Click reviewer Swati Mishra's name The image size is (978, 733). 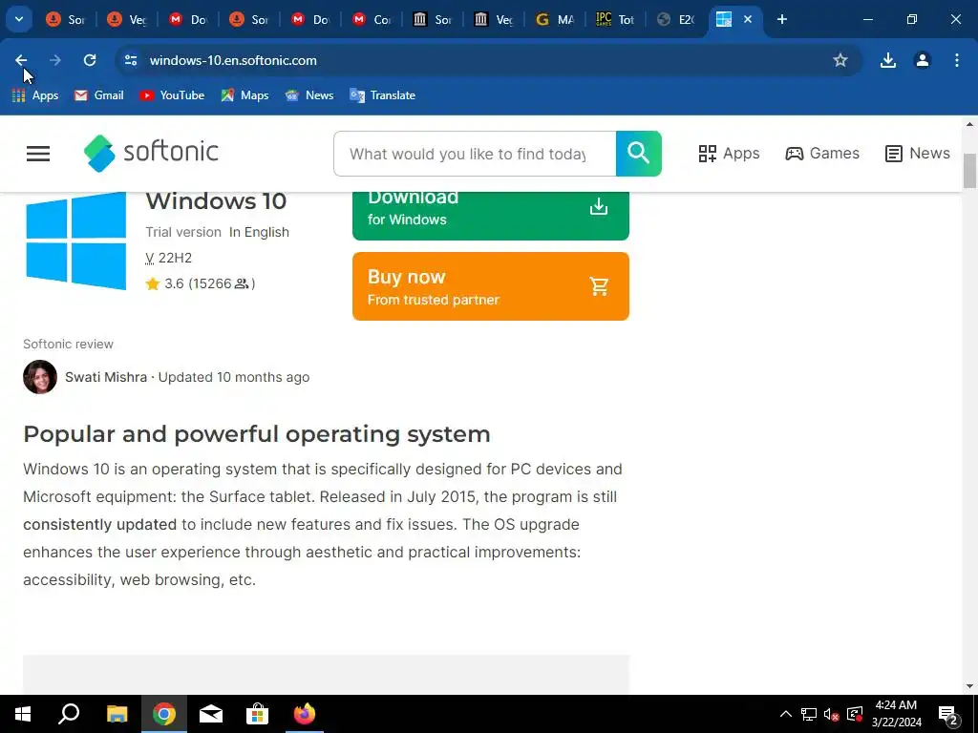106,377
